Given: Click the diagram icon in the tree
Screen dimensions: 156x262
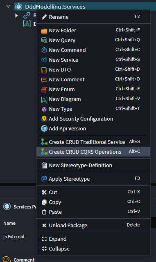Looking at the screenshot, I should (27, 24).
